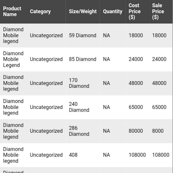Click the Sale Price ($) header
The height and width of the screenshot is (173, 173).
click(x=158, y=11)
